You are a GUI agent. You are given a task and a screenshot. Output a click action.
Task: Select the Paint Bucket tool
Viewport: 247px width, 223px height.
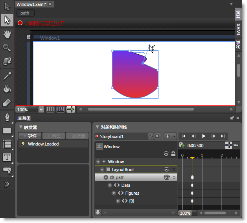point(7,89)
